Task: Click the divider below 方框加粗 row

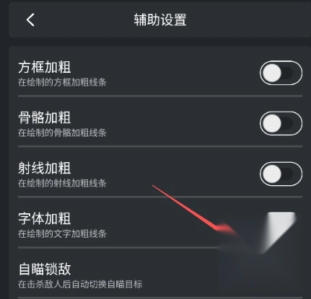Action: 160,96
